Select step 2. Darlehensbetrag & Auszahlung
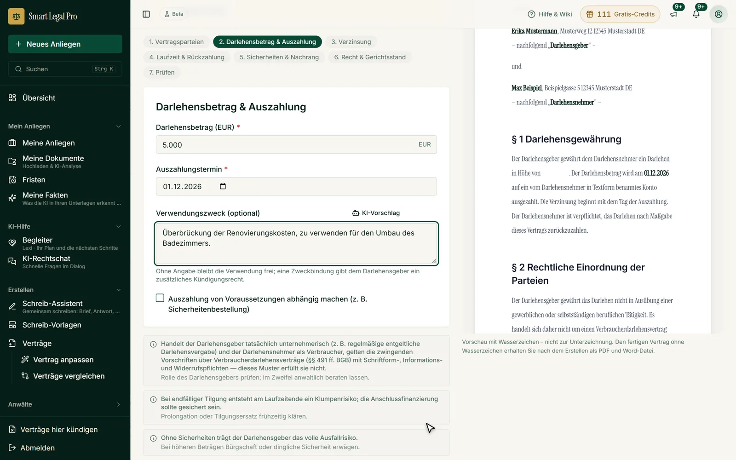Viewport: 736px width, 460px height. 268,42
